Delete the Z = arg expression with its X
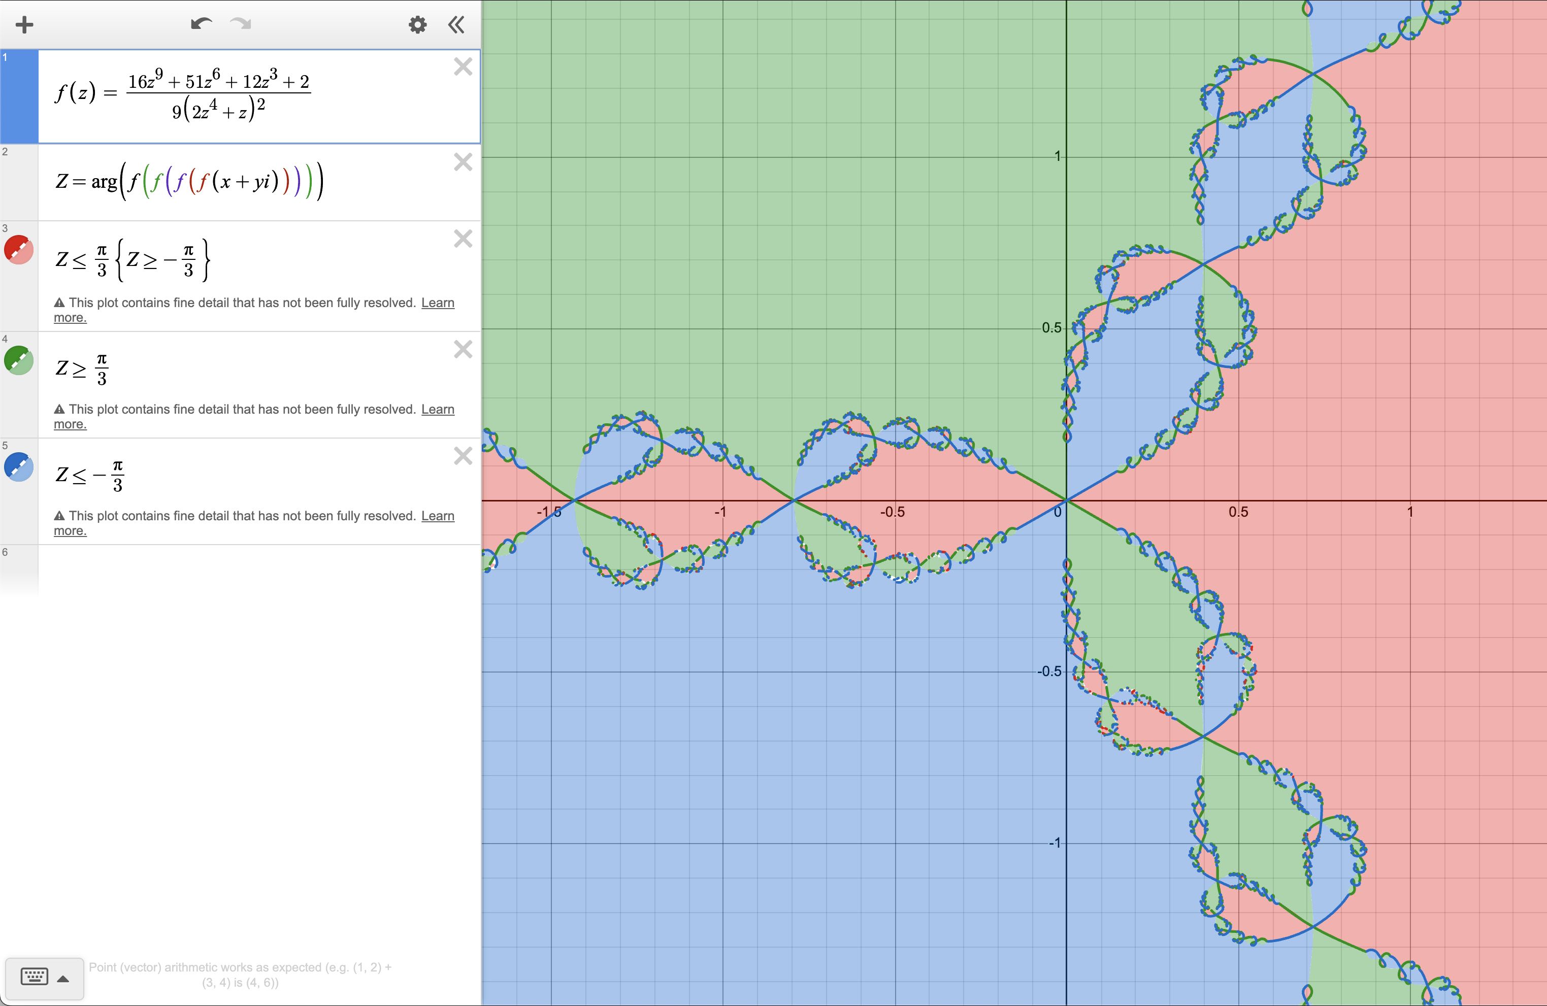The height and width of the screenshot is (1006, 1547). (463, 162)
